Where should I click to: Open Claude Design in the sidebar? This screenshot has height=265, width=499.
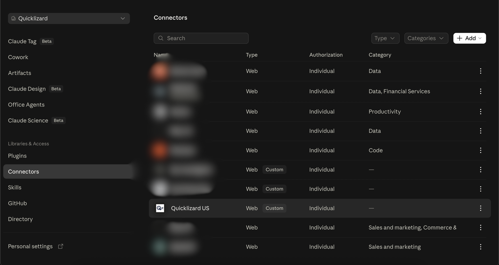[x=27, y=89]
